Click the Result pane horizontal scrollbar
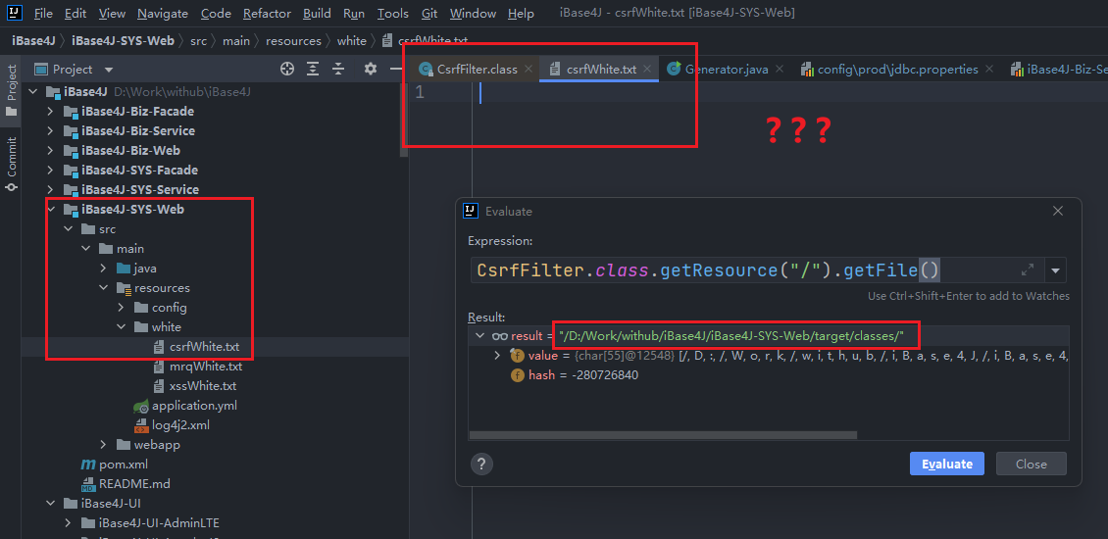The image size is (1108, 539). click(663, 435)
